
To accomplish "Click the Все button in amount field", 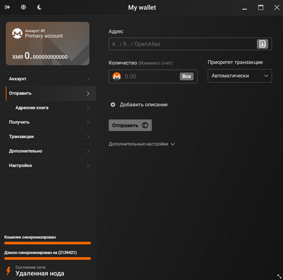I will pyautogui.click(x=186, y=76).
